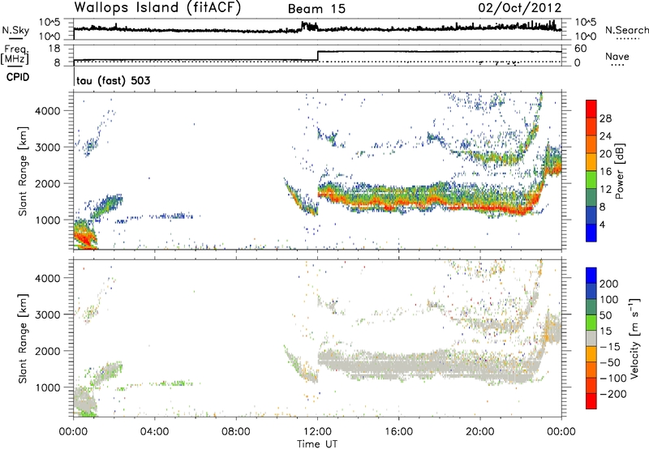649x449 pixels.
Task: Click the red bottom of Velocity colorbar
Action: tap(591, 401)
